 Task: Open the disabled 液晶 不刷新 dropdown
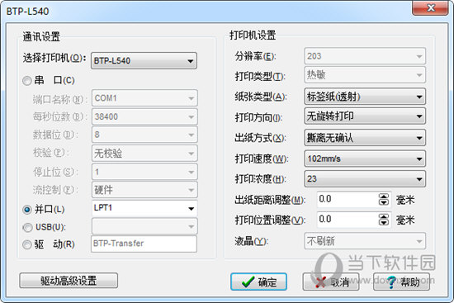[365, 241]
